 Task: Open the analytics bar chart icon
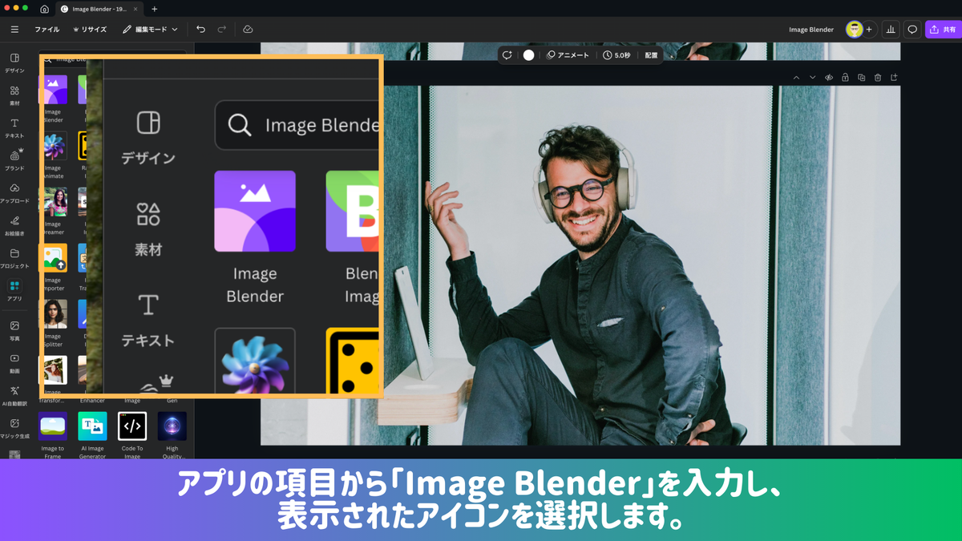(891, 30)
